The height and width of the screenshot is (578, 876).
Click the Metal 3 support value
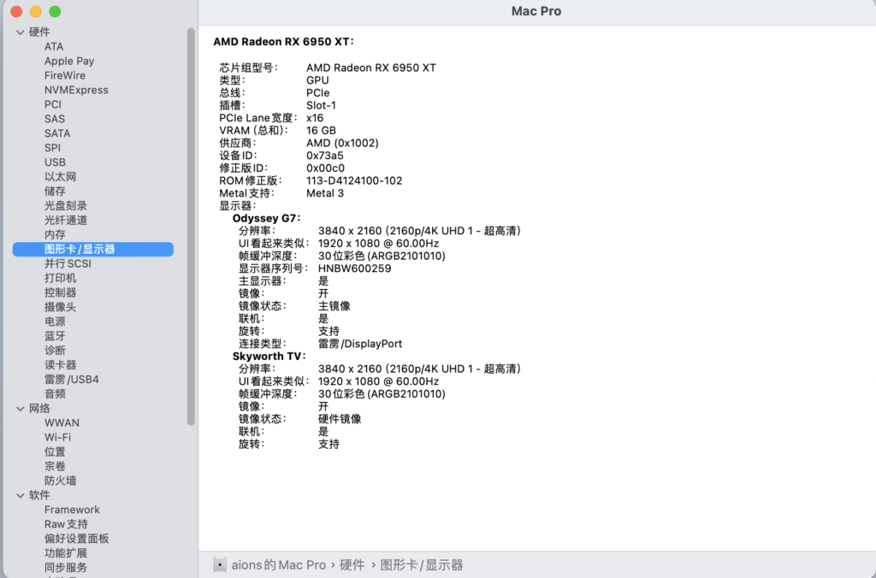point(325,193)
